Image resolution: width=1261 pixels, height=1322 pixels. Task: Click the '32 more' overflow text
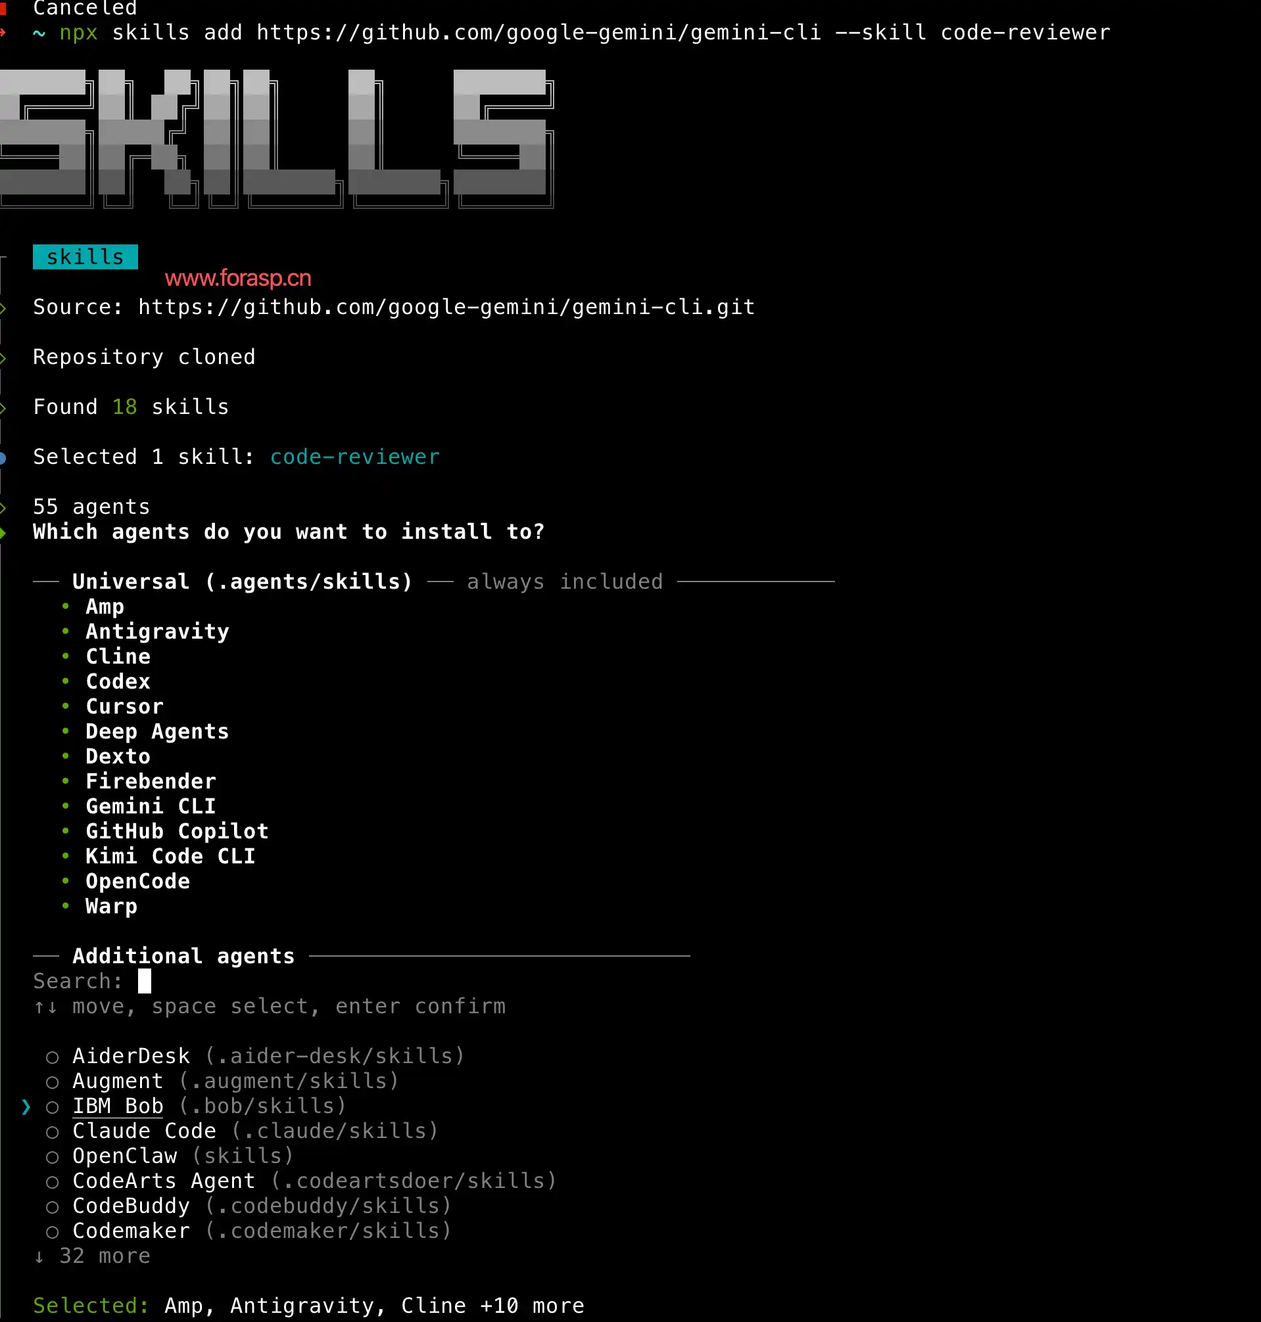click(105, 1256)
